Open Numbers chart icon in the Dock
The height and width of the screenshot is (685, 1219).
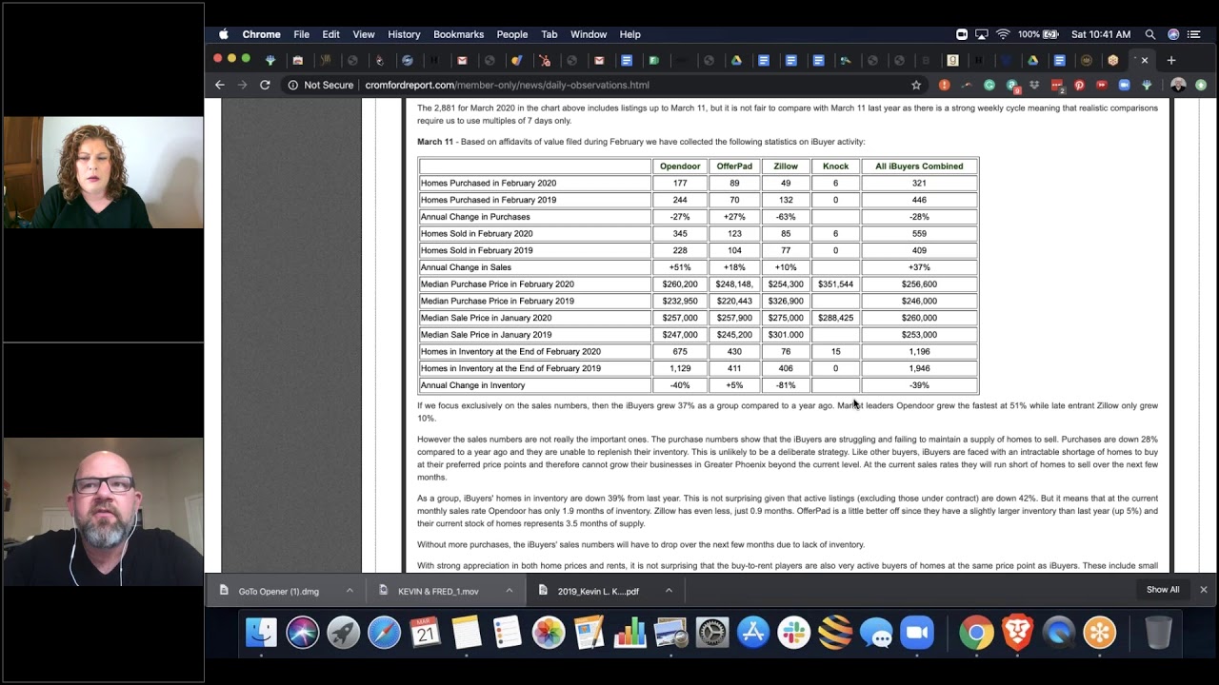(630, 633)
